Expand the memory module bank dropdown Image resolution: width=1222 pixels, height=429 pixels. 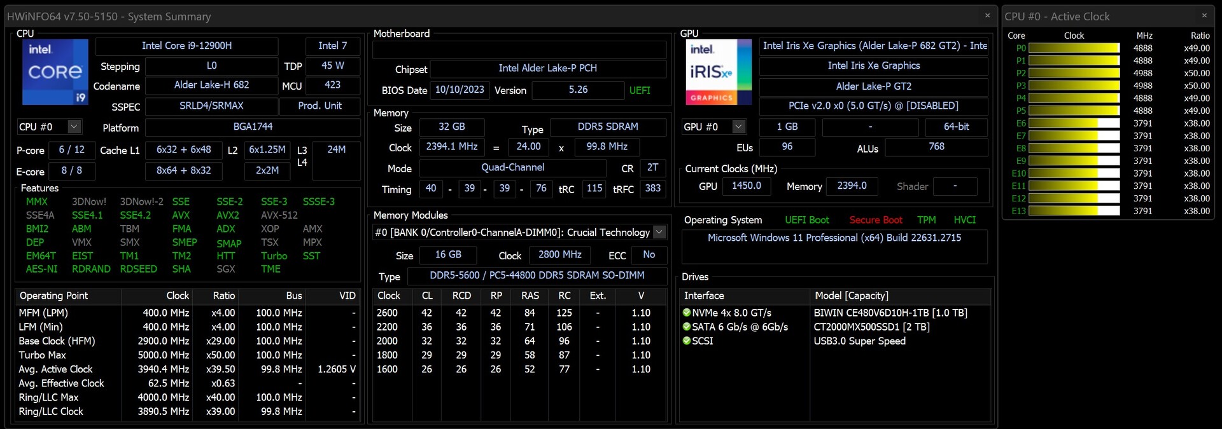click(659, 233)
